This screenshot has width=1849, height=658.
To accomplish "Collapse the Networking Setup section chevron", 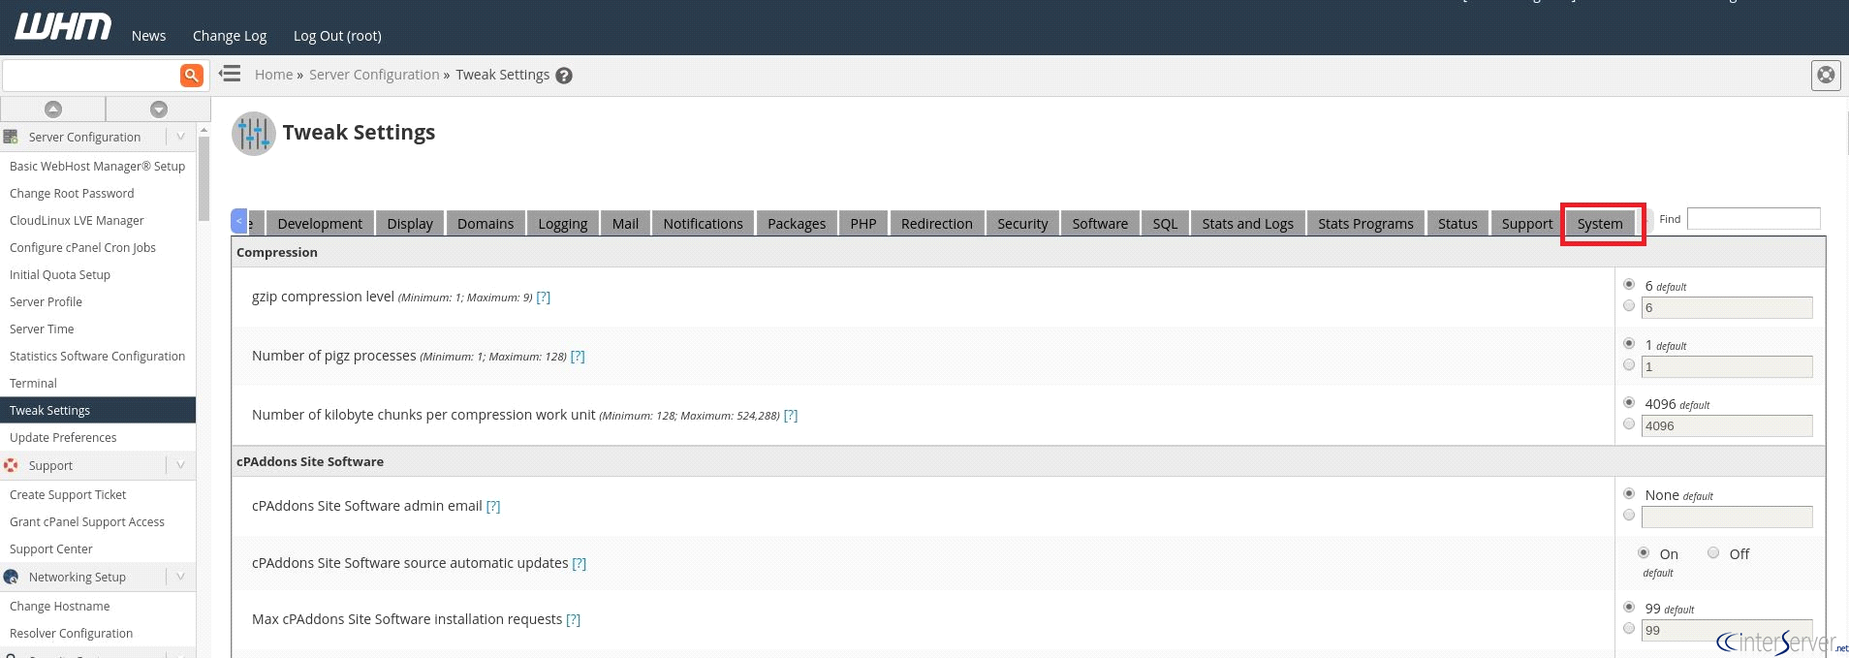I will coord(180,577).
